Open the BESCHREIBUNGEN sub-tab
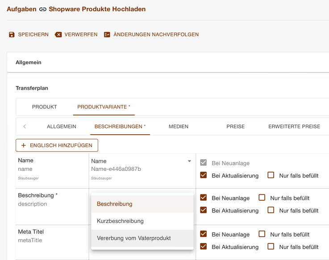The width and height of the screenshot is (329, 260). click(x=120, y=127)
